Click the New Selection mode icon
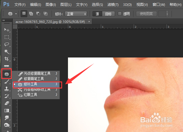The height and width of the screenshot is (132, 183). [24, 14]
